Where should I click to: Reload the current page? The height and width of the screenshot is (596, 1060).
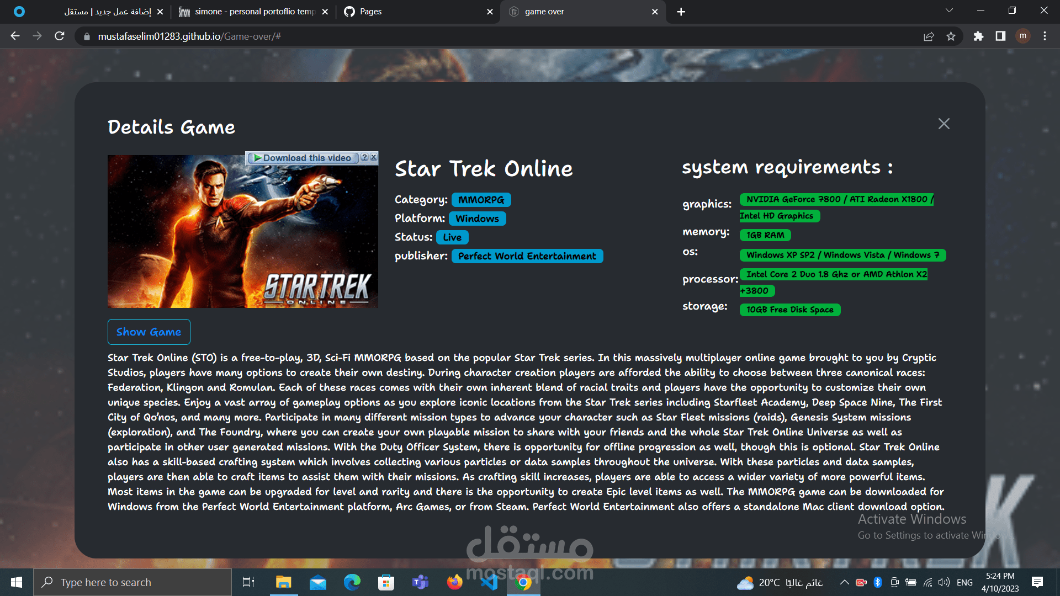60,36
